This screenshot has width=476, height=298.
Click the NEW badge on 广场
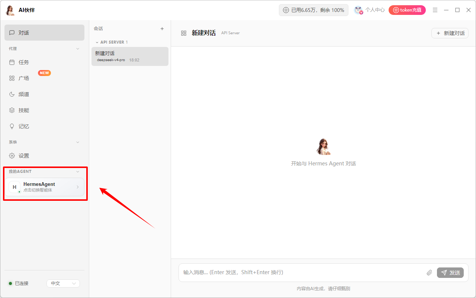tap(45, 73)
